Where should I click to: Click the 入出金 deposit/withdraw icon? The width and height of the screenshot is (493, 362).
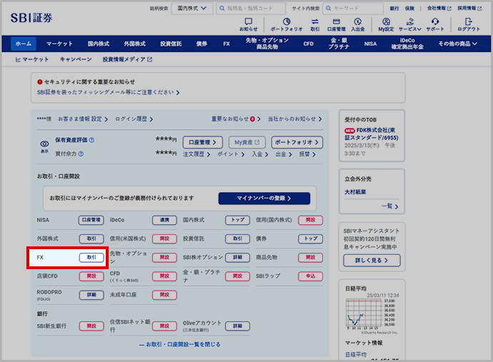(x=358, y=24)
